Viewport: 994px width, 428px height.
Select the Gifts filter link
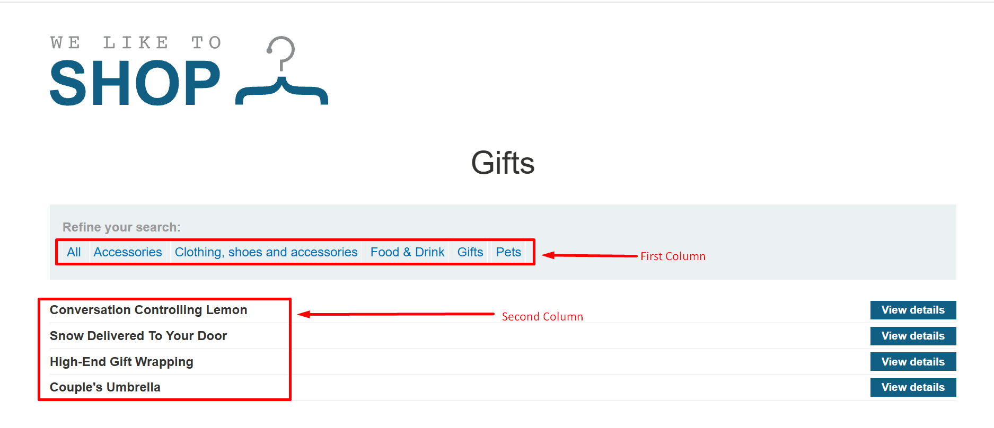pos(470,252)
